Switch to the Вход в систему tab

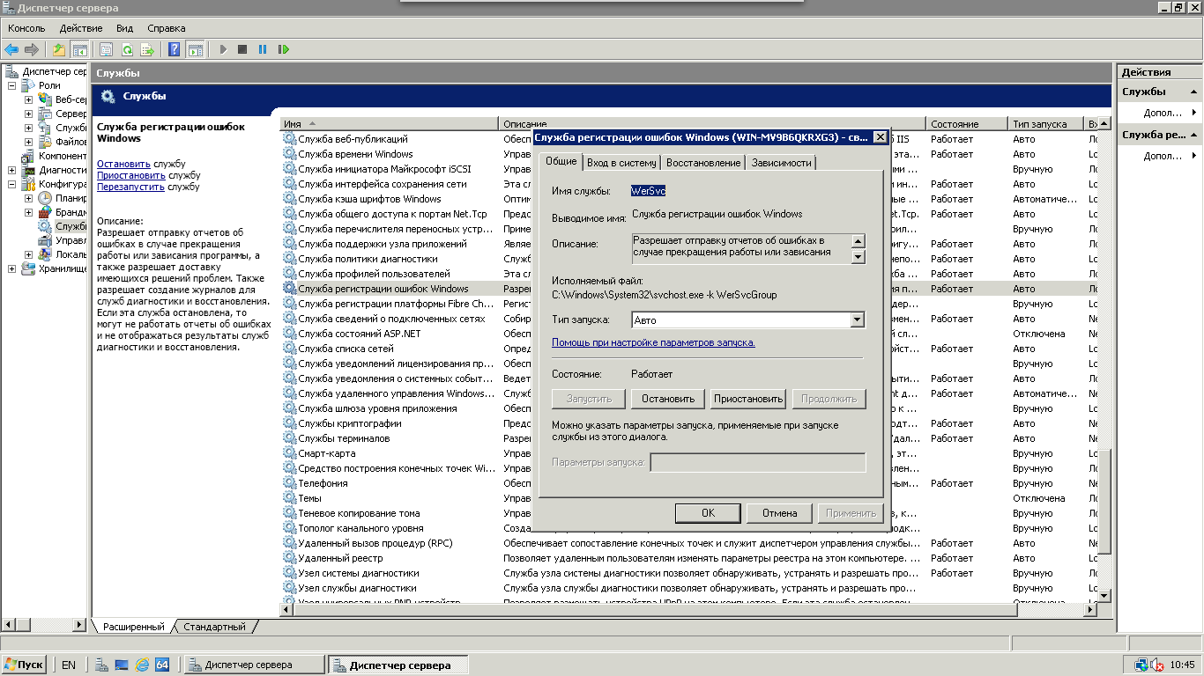point(621,163)
